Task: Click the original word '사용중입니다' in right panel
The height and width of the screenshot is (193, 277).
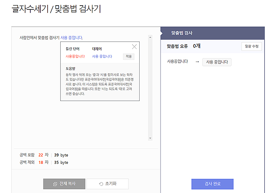Action: (x=177, y=61)
